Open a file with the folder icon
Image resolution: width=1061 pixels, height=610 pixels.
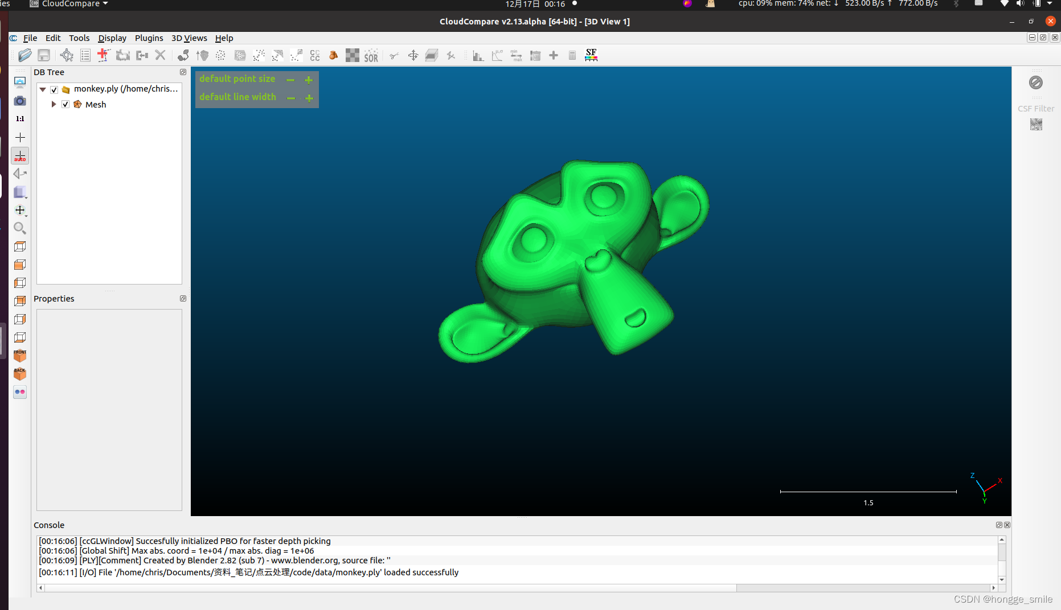tap(24, 55)
